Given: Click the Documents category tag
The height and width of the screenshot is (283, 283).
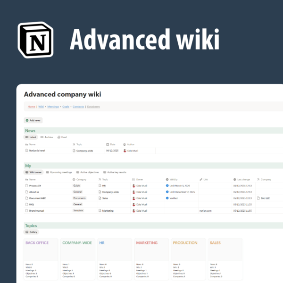Looking at the screenshot, I should [x=79, y=198].
